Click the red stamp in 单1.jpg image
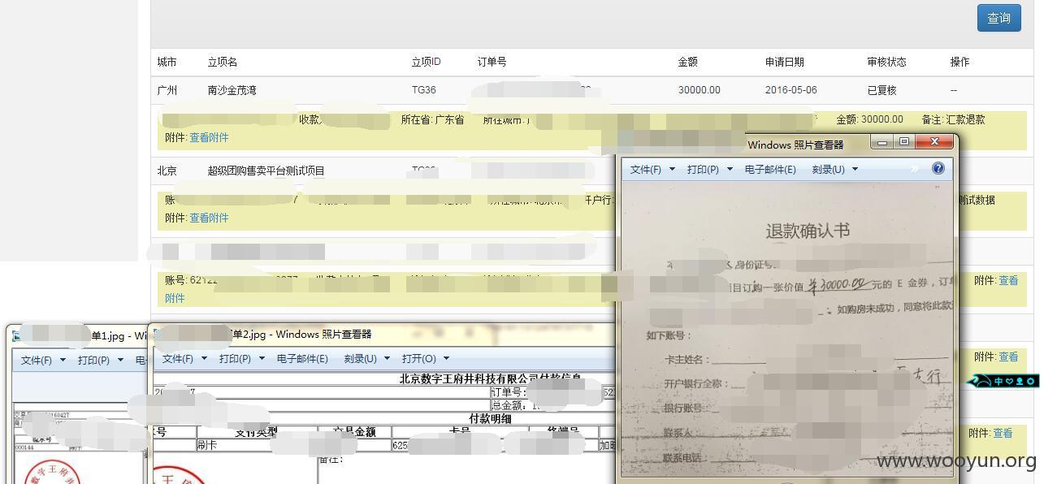 pyautogui.click(x=50, y=472)
